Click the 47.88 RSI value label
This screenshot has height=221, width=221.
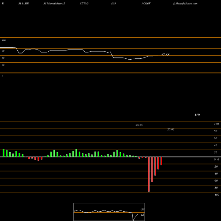[x=165, y=55]
